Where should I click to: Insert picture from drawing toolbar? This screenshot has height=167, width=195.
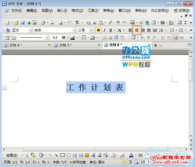pos(99,155)
